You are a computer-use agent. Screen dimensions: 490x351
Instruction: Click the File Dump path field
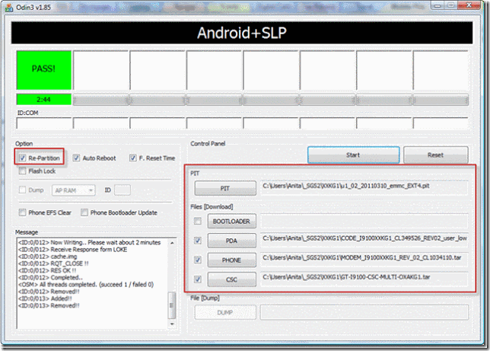364,312
